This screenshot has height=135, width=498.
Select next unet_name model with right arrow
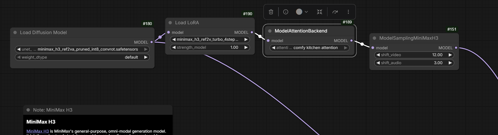click(x=146, y=49)
